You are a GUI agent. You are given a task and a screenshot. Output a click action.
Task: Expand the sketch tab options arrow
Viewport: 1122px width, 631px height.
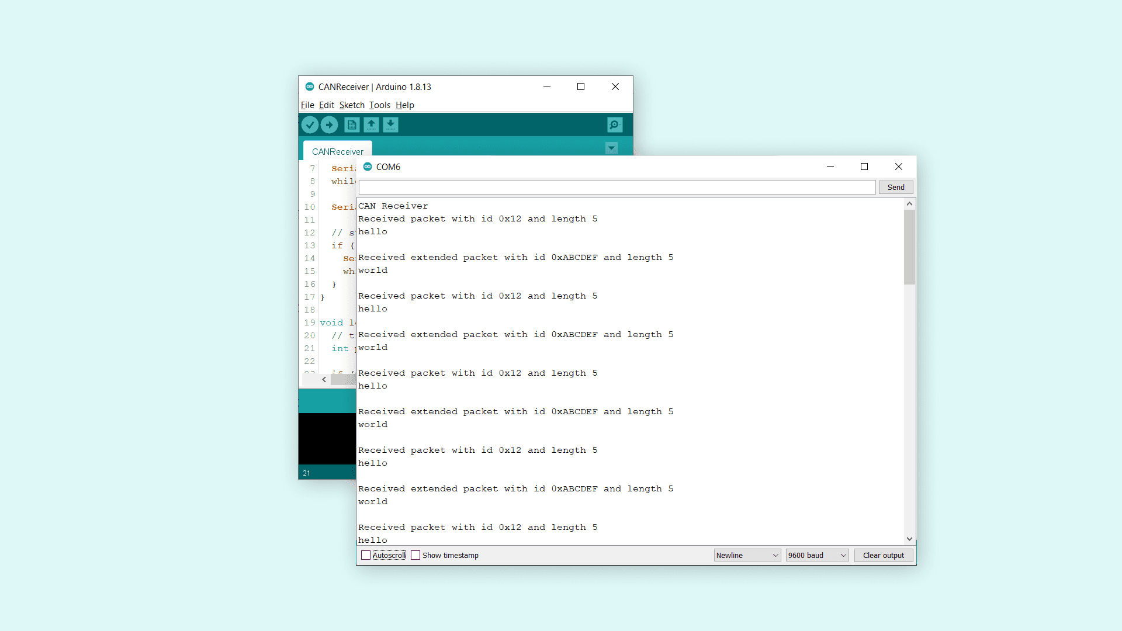611,148
